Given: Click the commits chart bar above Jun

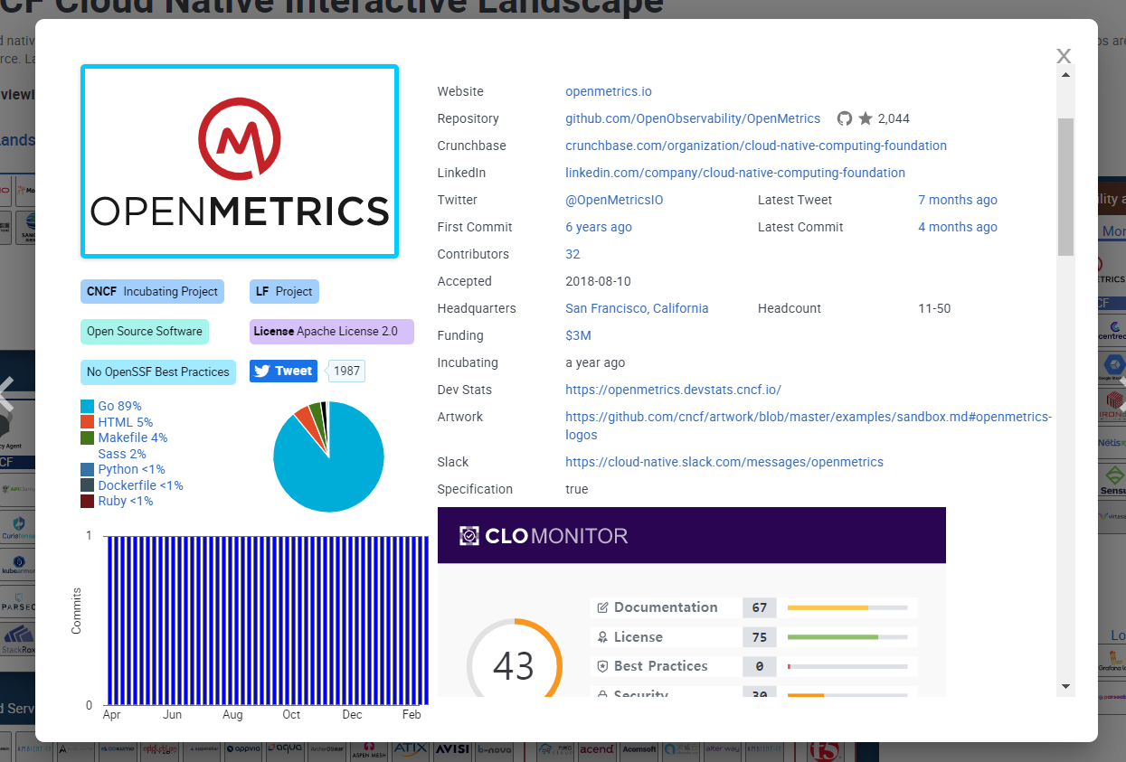Looking at the screenshot, I should pyautogui.click(x=172, y=620).
